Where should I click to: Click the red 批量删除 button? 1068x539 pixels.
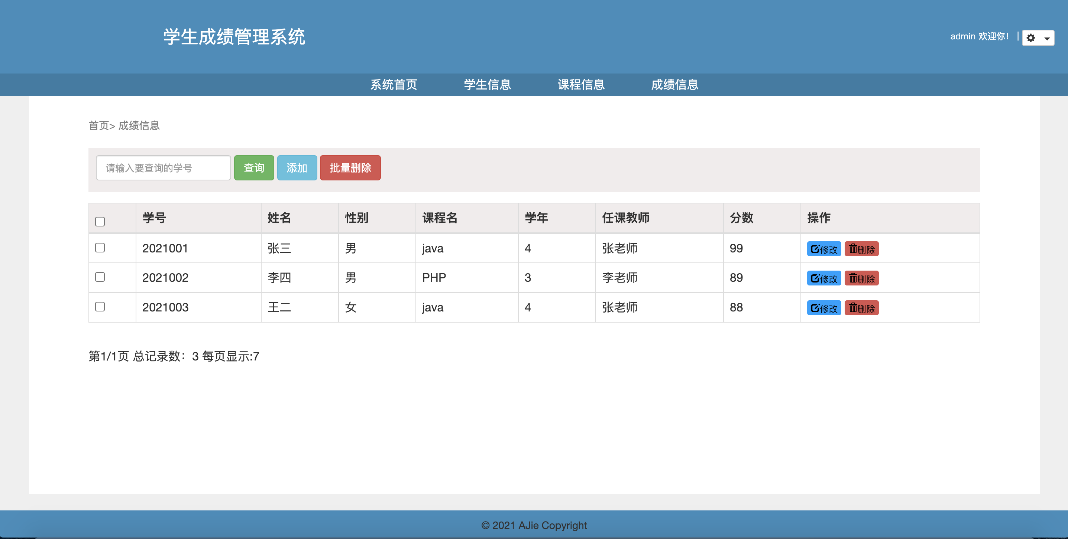(x=350, y=168)
